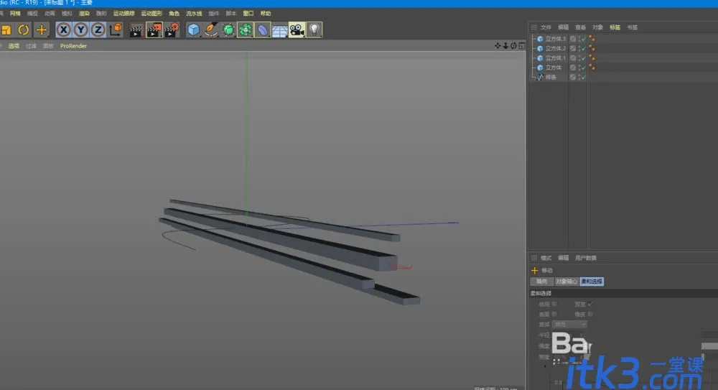The image size is (718, 390).
Task: Toggle enable checkmark for 立方体
Action: pyautogui.click(x=583, y=68)
